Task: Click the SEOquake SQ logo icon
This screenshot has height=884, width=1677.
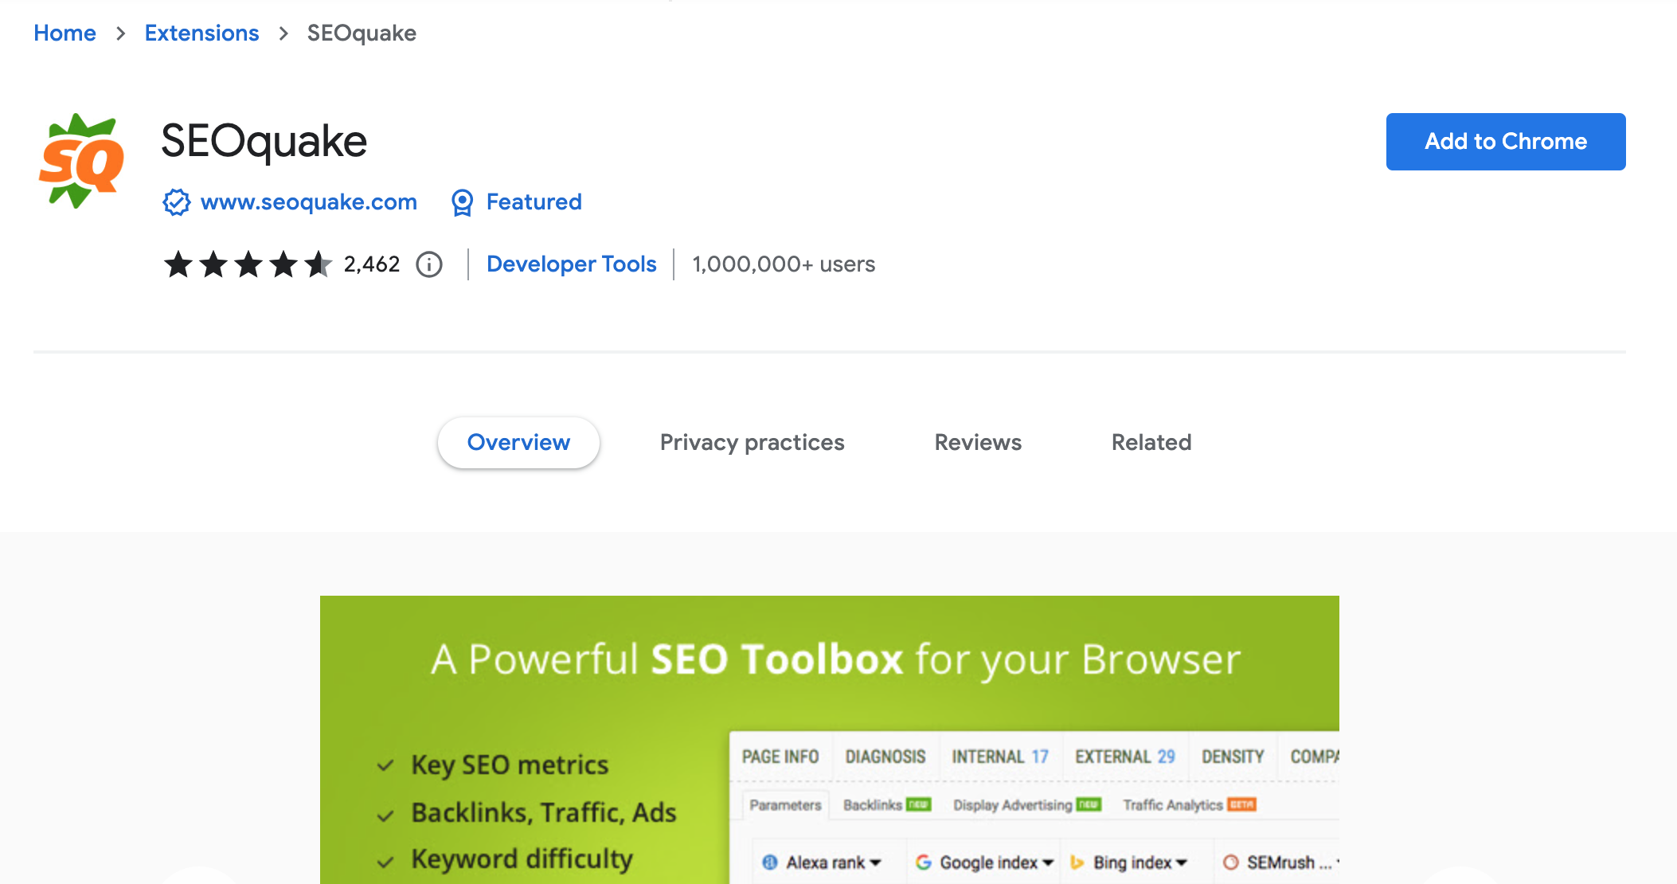Action: tap(83, 159)
